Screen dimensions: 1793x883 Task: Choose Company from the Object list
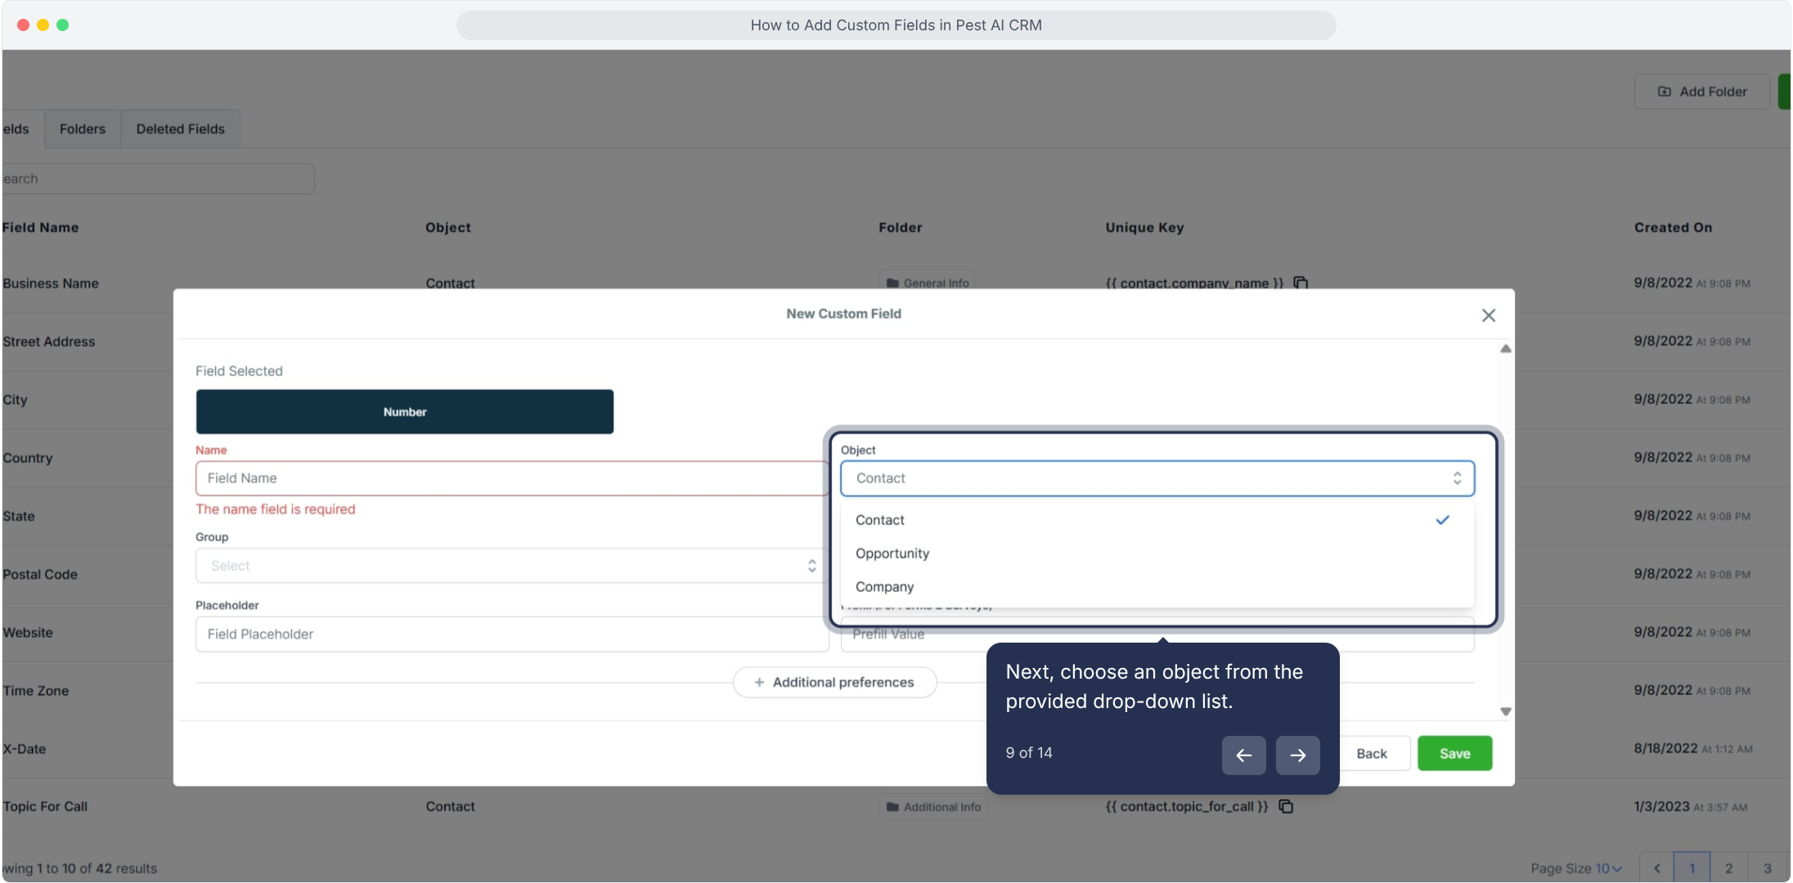point(1157,587)
